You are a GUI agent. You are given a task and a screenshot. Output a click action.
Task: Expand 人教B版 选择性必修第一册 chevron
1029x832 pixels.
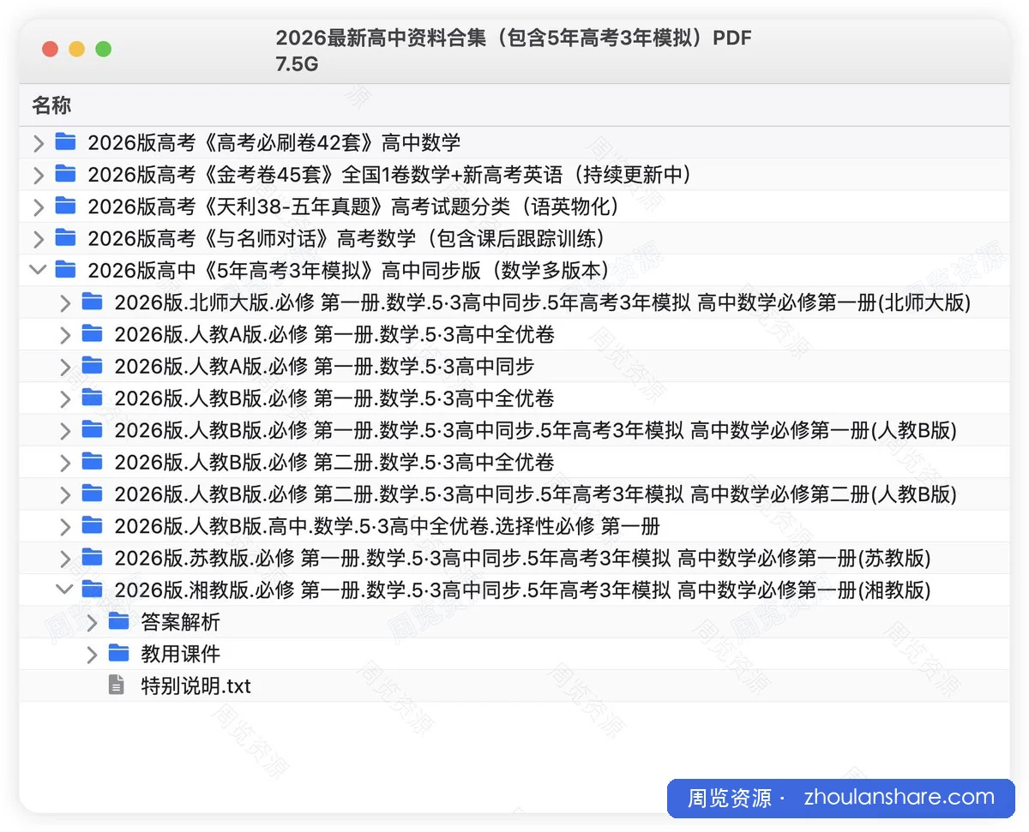click(x=65, y=526)
